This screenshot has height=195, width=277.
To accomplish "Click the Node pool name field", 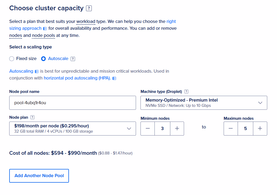I will point(72,103).
